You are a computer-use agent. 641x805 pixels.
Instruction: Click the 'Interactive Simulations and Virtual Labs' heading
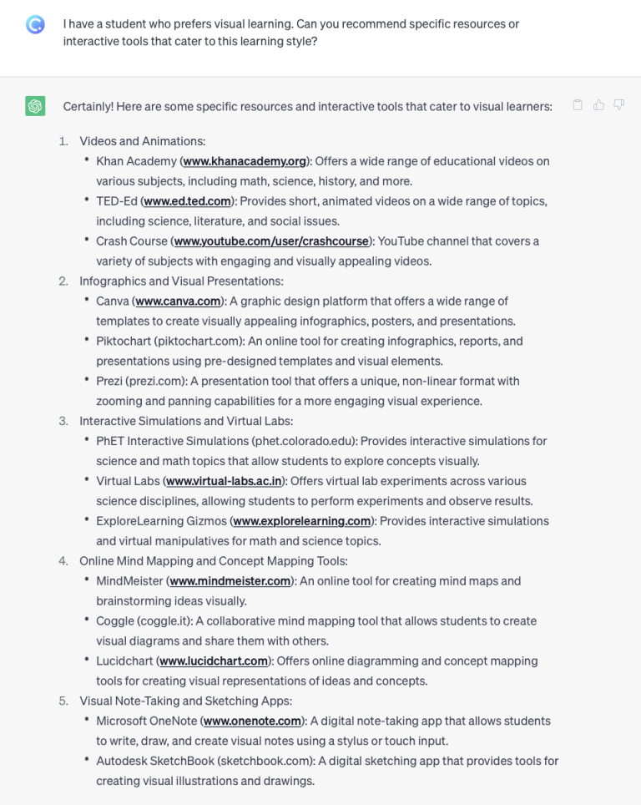[x=186, y=421]
